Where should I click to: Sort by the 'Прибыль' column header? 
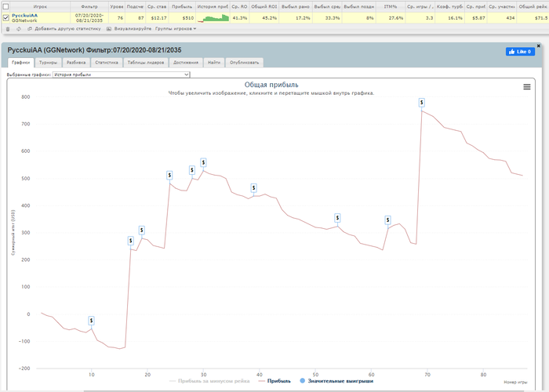182,6
